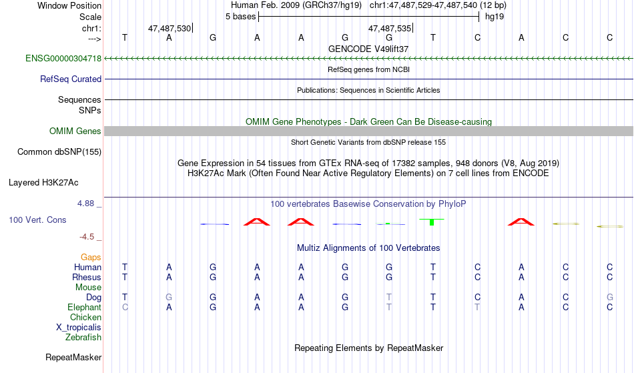Click the Human Feb. 2009 (GRCh37/hg19) text
Image resolution: width=634 pixels, height=373 pixels.
[x=297, y=5]
